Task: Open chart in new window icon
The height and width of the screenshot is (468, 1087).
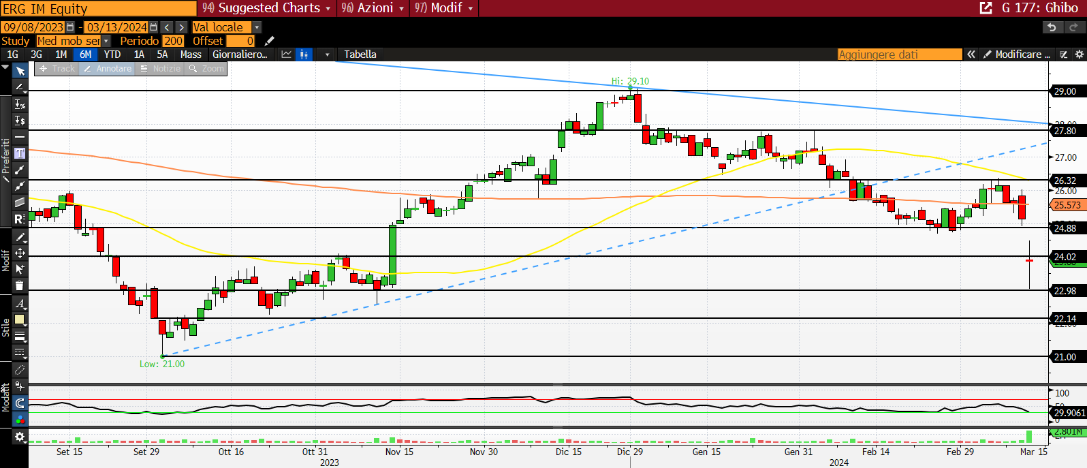Action: tap(986, 7)
